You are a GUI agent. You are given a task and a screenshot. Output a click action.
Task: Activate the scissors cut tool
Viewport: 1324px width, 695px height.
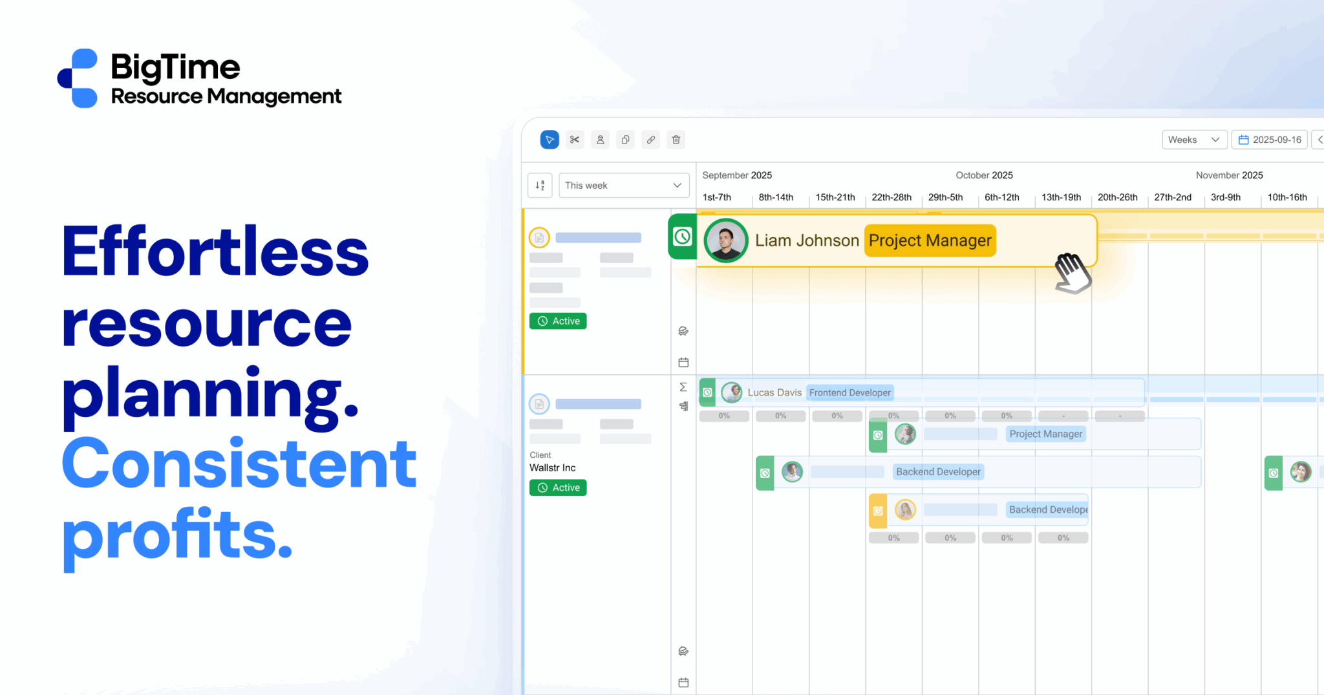[x=574, y=140]
